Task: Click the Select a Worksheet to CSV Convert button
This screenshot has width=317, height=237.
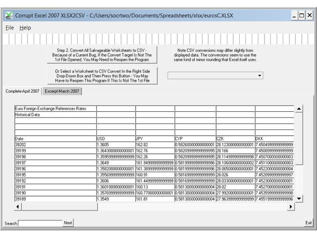Action: coord(102,76)
